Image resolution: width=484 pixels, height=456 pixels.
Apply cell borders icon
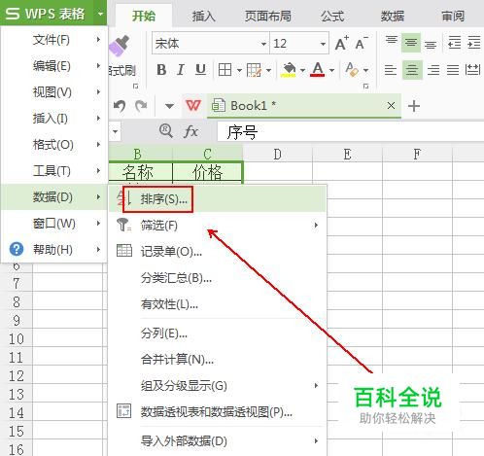225,70
